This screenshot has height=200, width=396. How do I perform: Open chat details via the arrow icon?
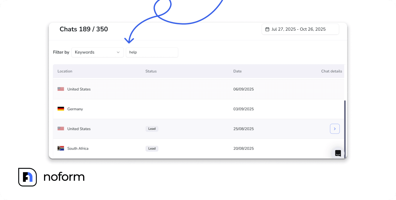coord(335,129)
